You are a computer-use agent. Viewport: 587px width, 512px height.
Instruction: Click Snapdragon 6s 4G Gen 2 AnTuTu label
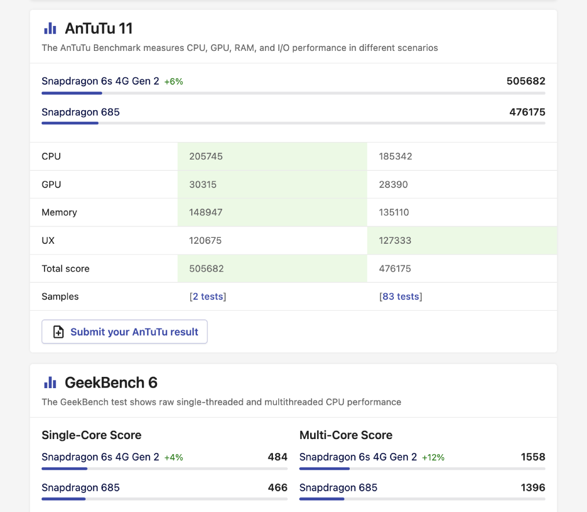pyautogui.click(x=100, y=81)
